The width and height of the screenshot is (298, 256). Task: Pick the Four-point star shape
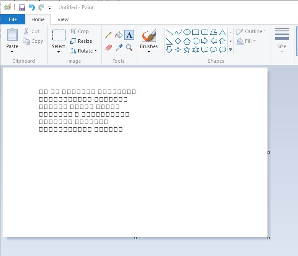178,50
